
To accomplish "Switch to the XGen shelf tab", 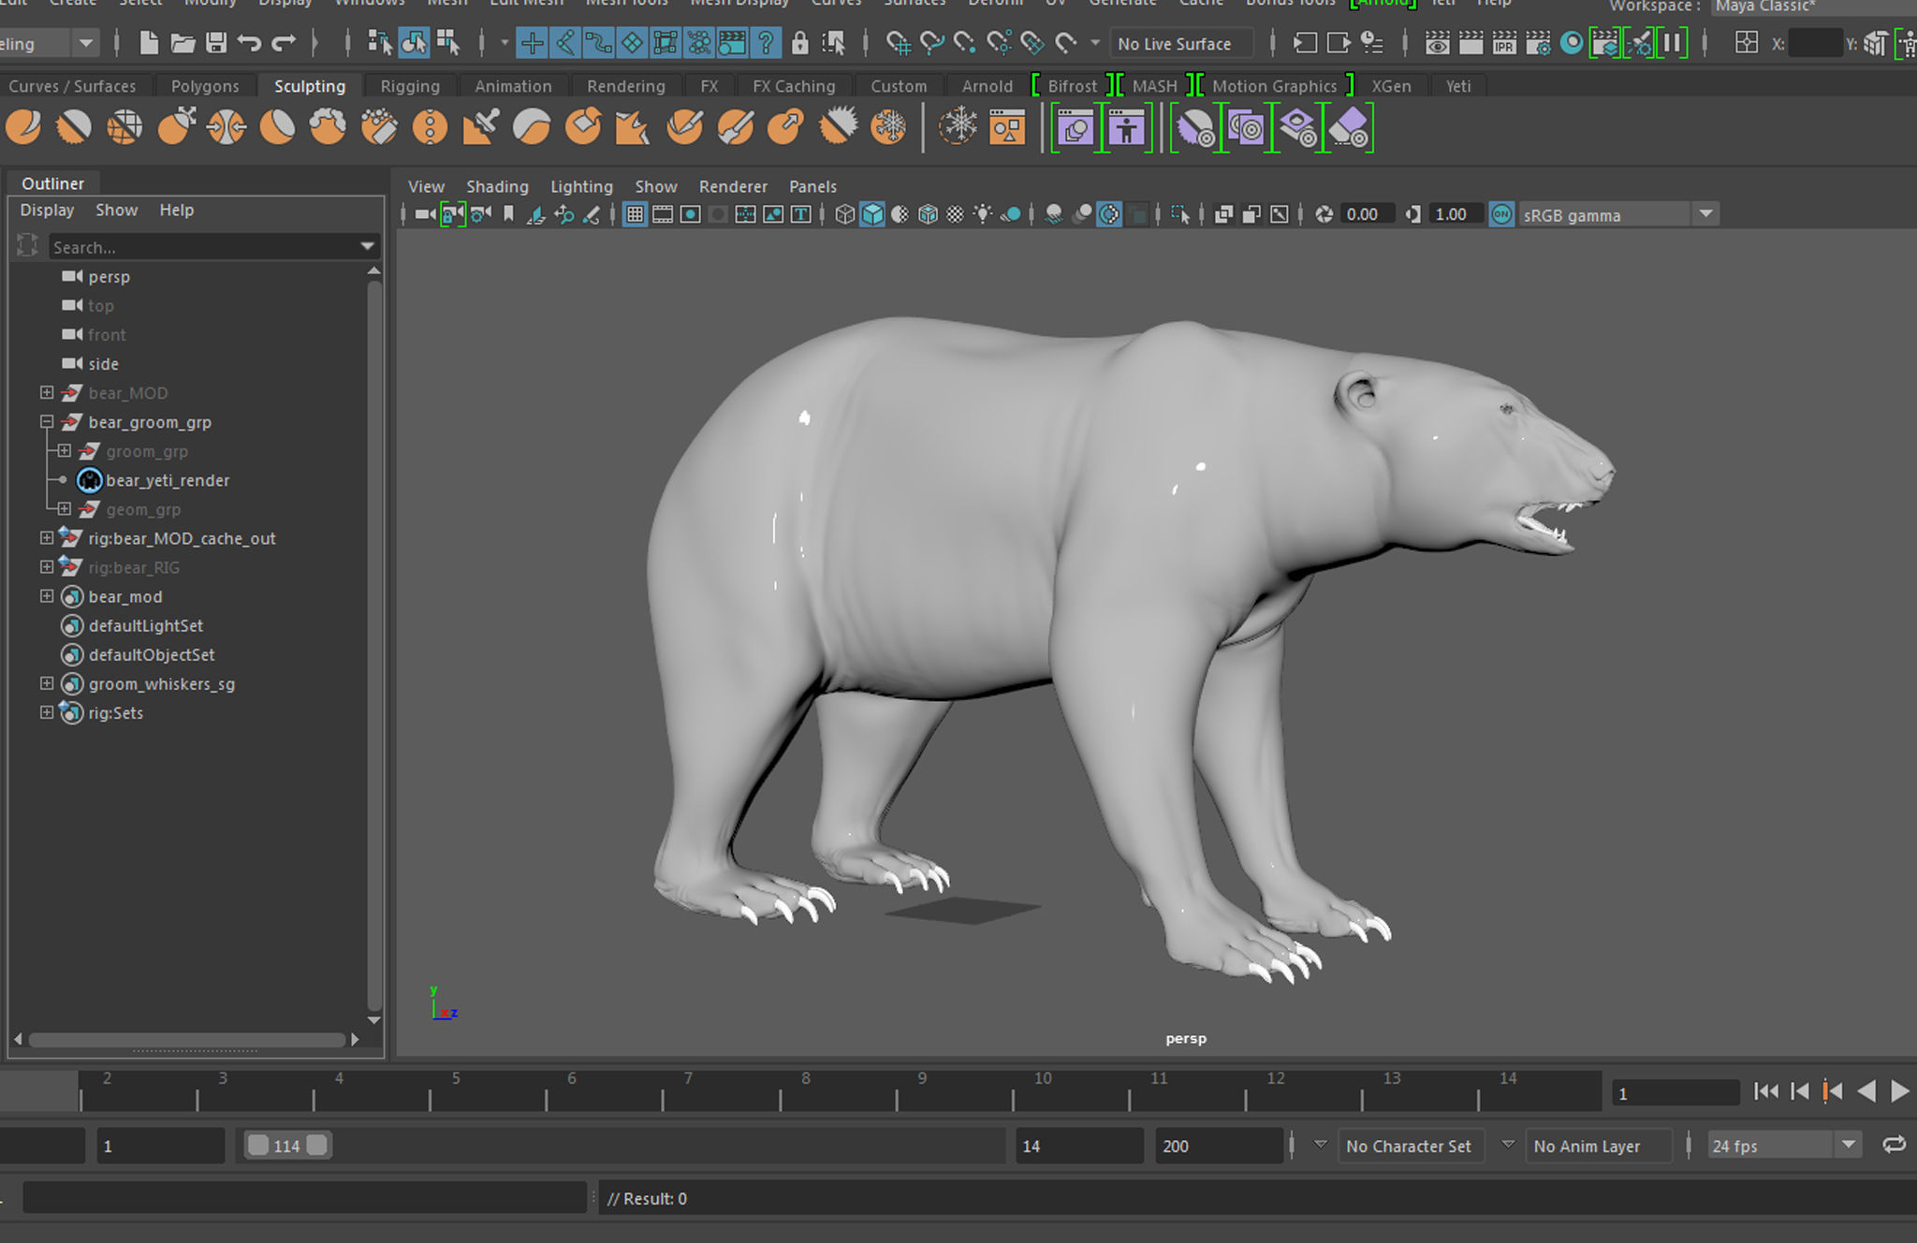I will pos(1391,86).
